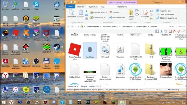
Task: Click Выделить все
Action: [x=164, y=11]
